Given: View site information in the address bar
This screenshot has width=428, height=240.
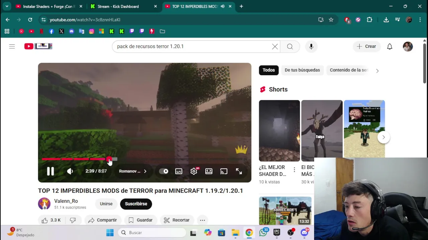Looking at the screenshot, I should [43, 20].
